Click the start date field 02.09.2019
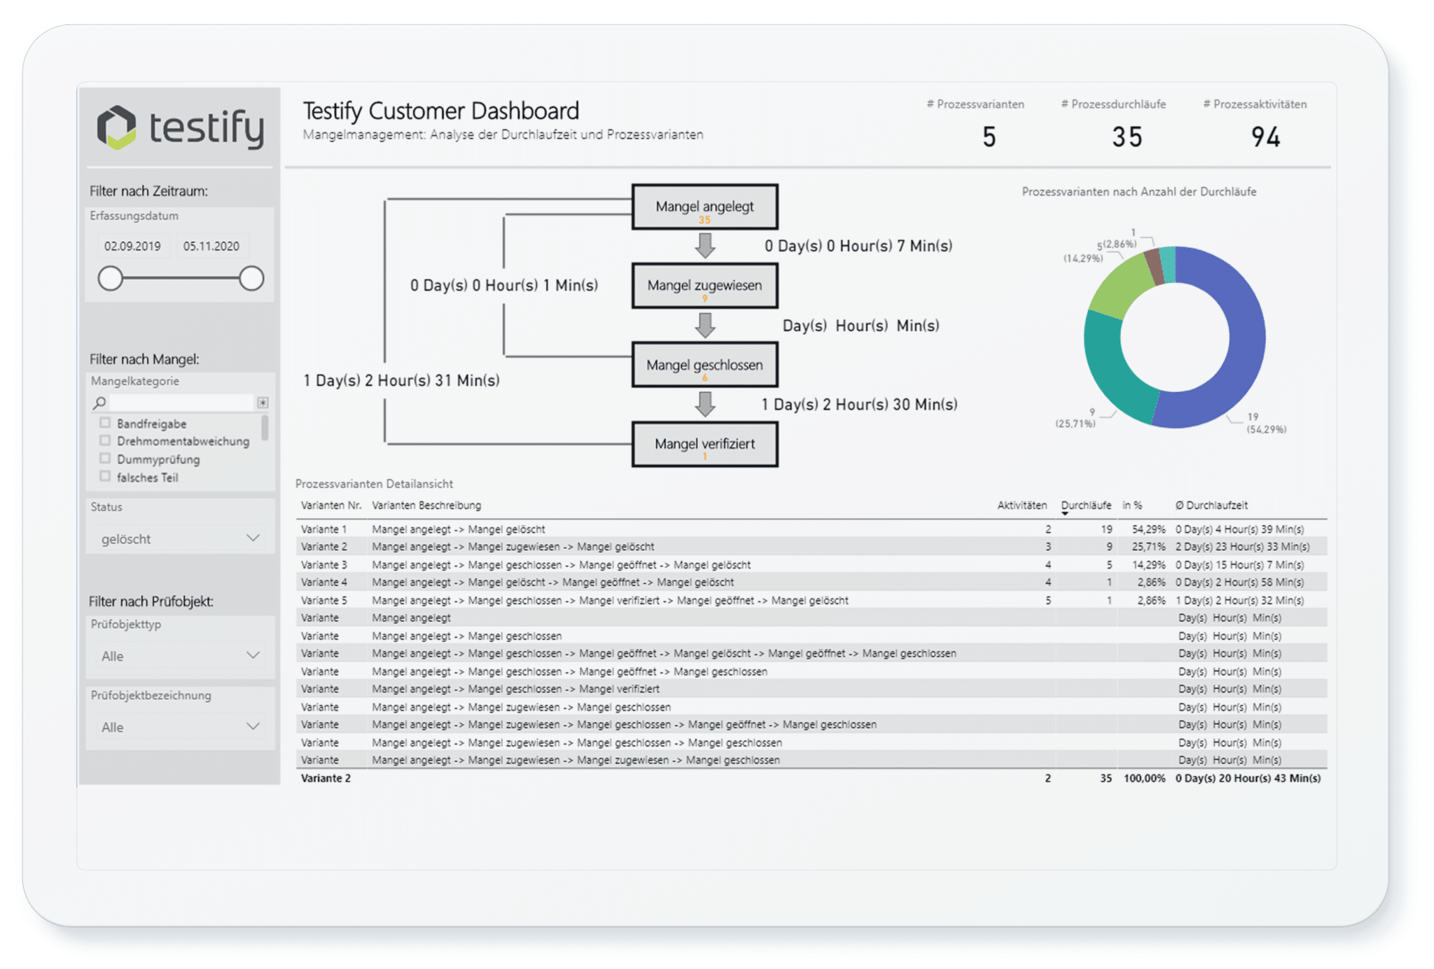The width and height of the screenshot is (1434, 969). click(132, 246)
